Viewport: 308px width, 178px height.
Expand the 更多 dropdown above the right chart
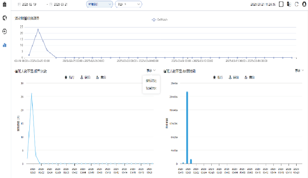(299, 70)
